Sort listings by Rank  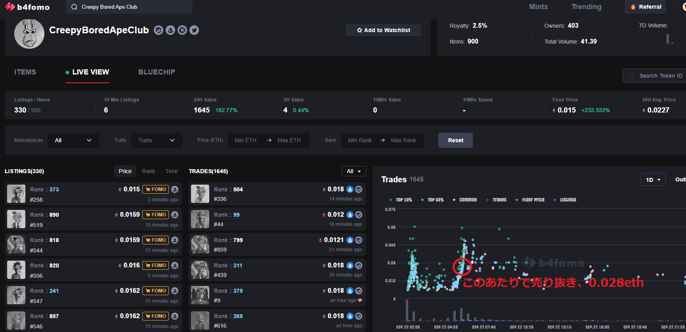149,171
